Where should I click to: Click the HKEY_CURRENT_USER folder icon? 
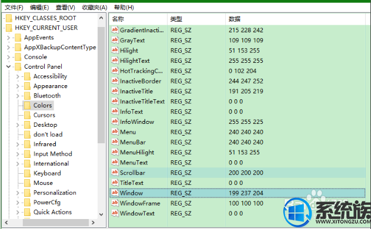click(x=9, y=28)
